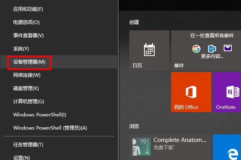
Task: Click the 创建 group heading
Action: pyautogui.click(x=134, y=22)
